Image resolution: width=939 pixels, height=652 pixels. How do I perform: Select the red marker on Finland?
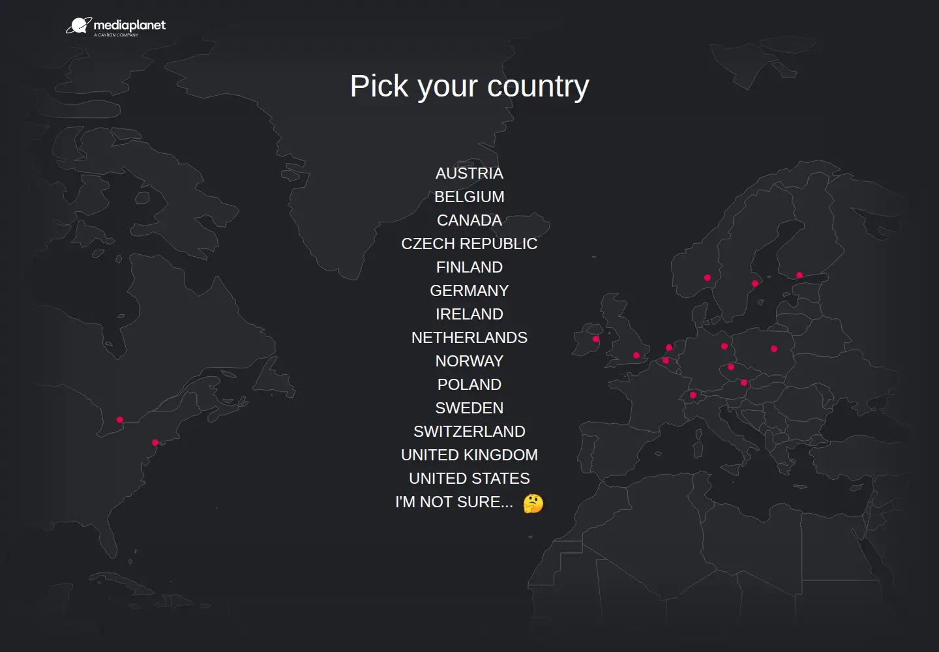pos(799,275)
